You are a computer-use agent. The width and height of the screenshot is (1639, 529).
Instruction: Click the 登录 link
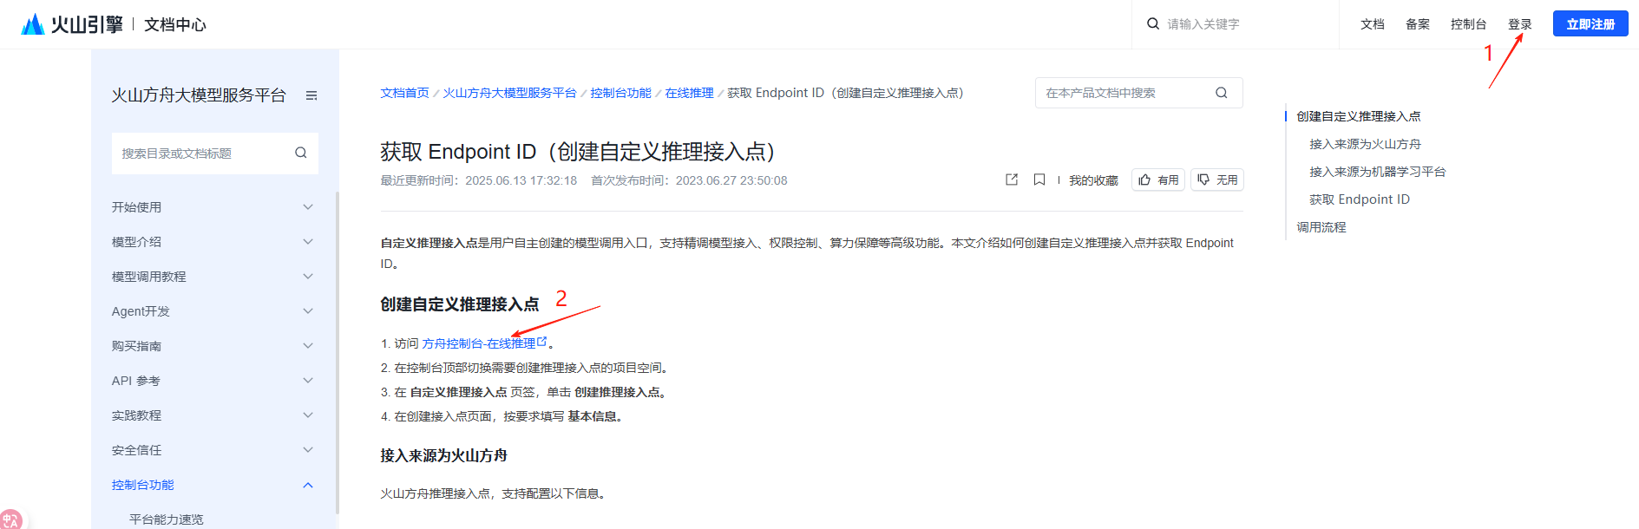pos(1520,24)
